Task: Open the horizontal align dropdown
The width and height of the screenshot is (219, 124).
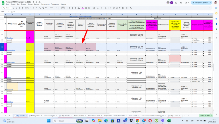Action: (x=94, y=8)
